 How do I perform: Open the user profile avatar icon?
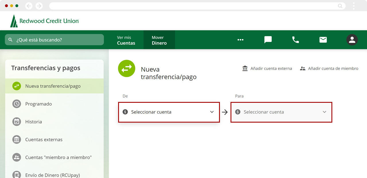pos(352,40)
